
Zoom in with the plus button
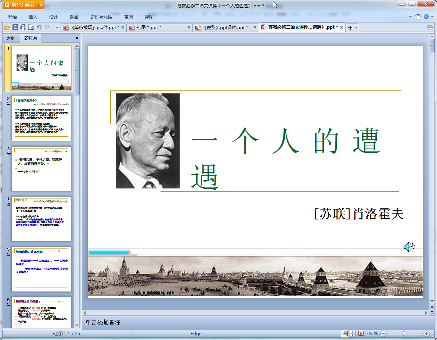426,334
